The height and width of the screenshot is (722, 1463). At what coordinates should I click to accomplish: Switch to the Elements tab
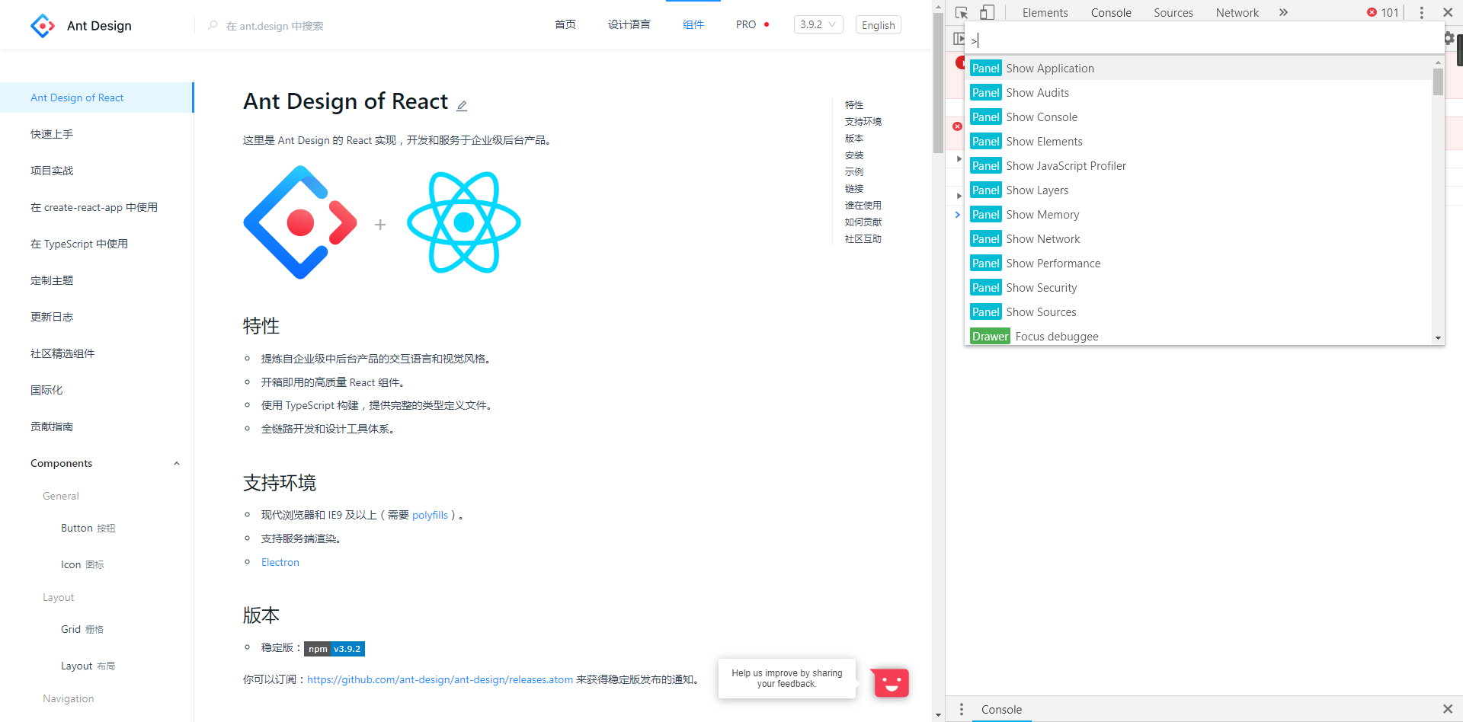pyautogui.click(x=1045, y=12)
